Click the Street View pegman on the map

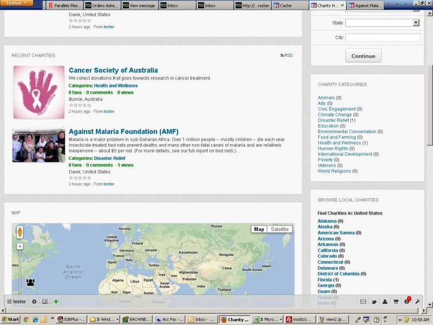pos(19,232)
